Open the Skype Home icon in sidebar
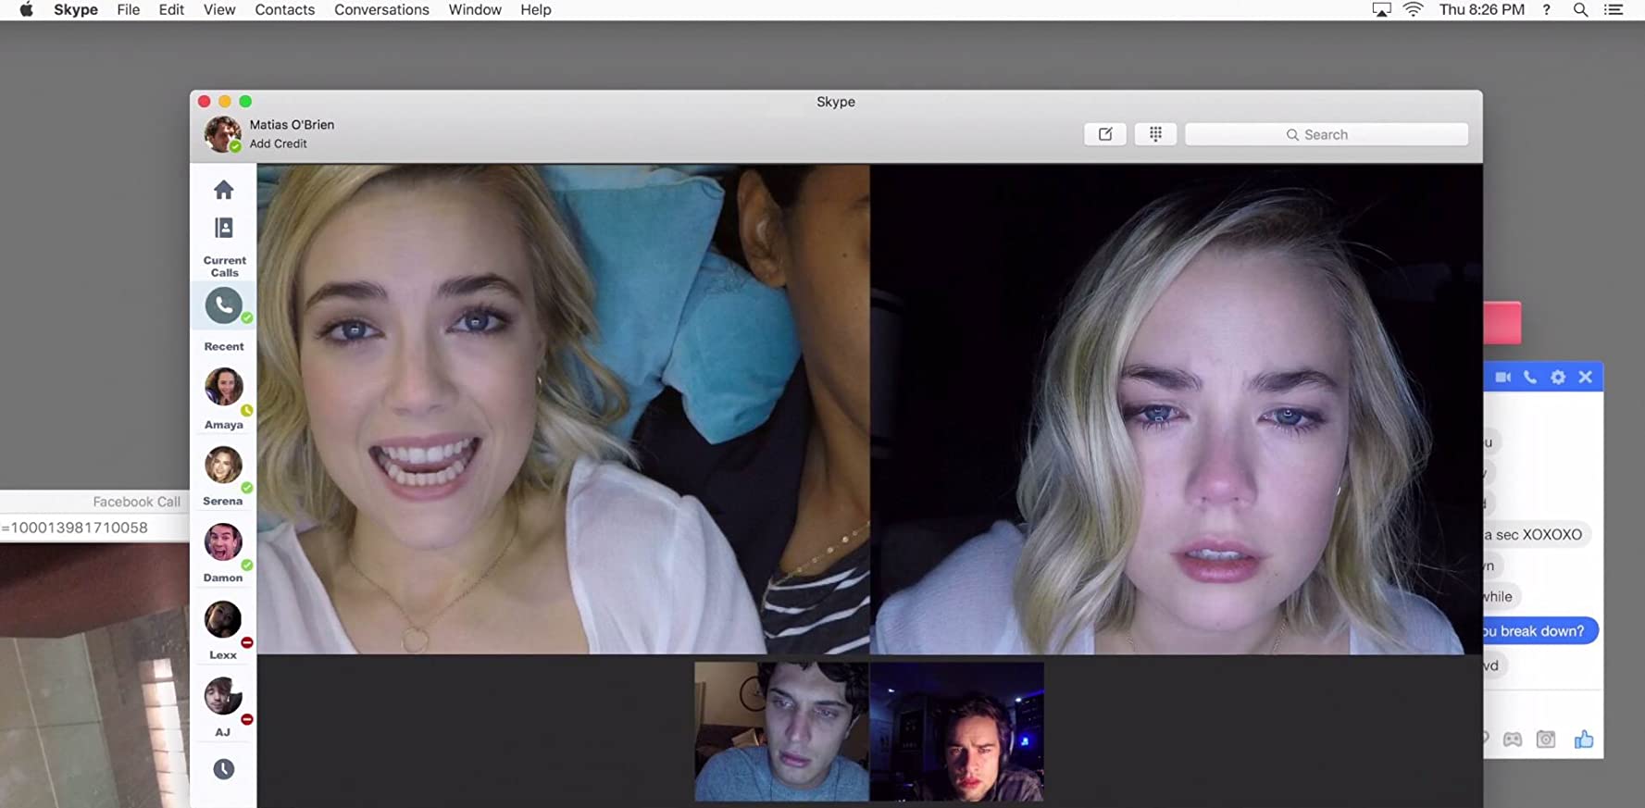The height and width of the screenshot is (808, 1645). (x=223, y=190)
